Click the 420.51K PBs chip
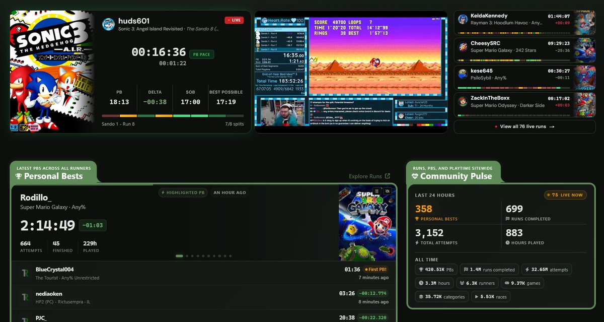The width and height of the screenshot is (604, 322). [x=436, y=270]
